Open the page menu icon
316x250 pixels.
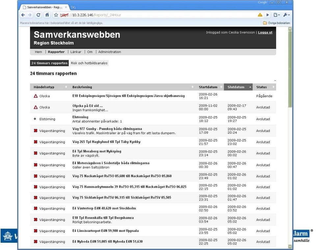(x=276, y=15)
